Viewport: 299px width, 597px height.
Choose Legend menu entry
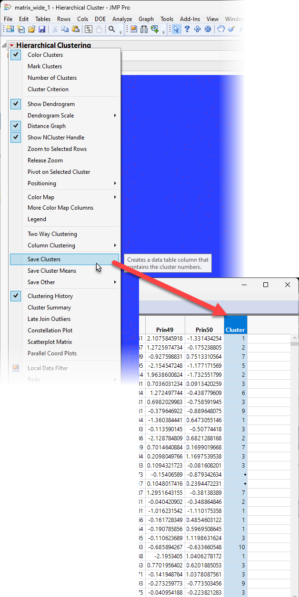64,219
